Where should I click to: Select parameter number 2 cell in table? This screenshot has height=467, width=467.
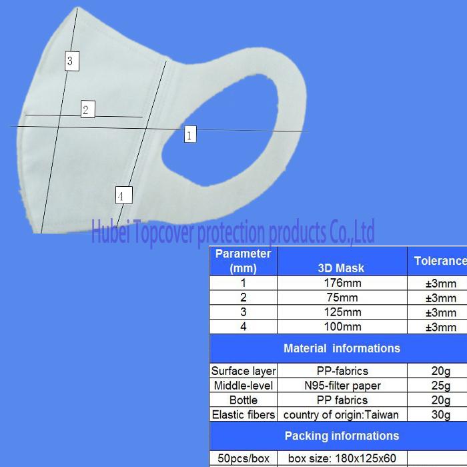[x=244, y=298]
